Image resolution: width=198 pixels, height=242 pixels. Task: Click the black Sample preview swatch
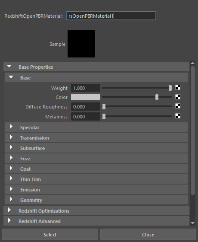(81, 44)
